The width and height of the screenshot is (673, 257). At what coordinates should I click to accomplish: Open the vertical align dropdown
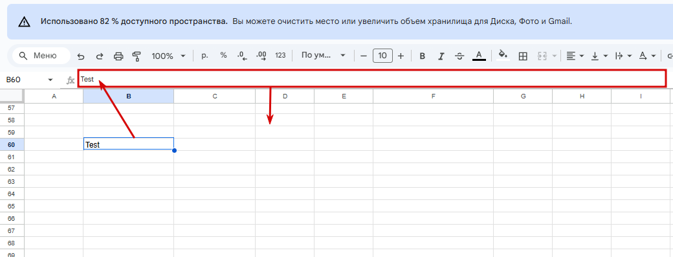tap(600, 56)
